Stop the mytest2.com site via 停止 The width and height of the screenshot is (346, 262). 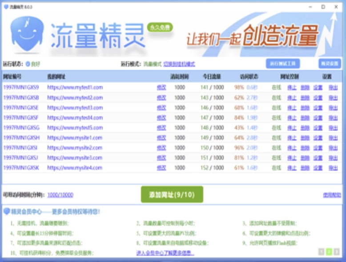click(292, 98)
